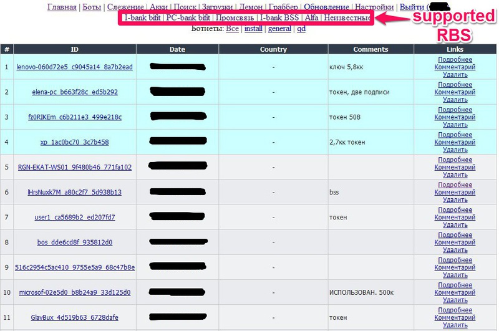Filter the list by general

coord(279,29)
